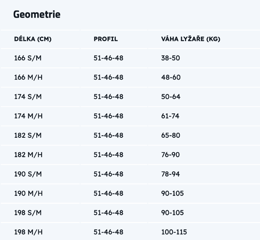Click the PROFIL column header
This screenshot has width=260, height=240.
click(105, 39)
